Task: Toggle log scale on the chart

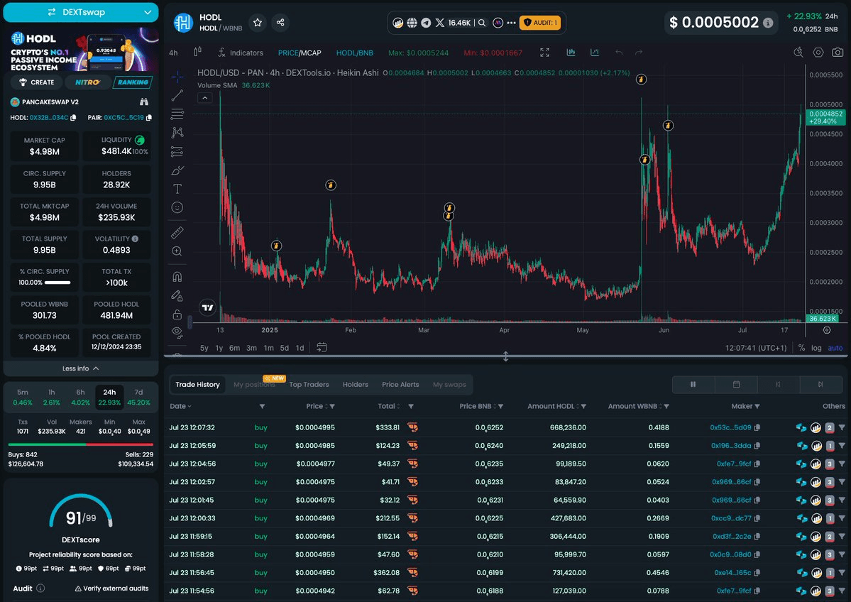Action: [x=817, y=348]
